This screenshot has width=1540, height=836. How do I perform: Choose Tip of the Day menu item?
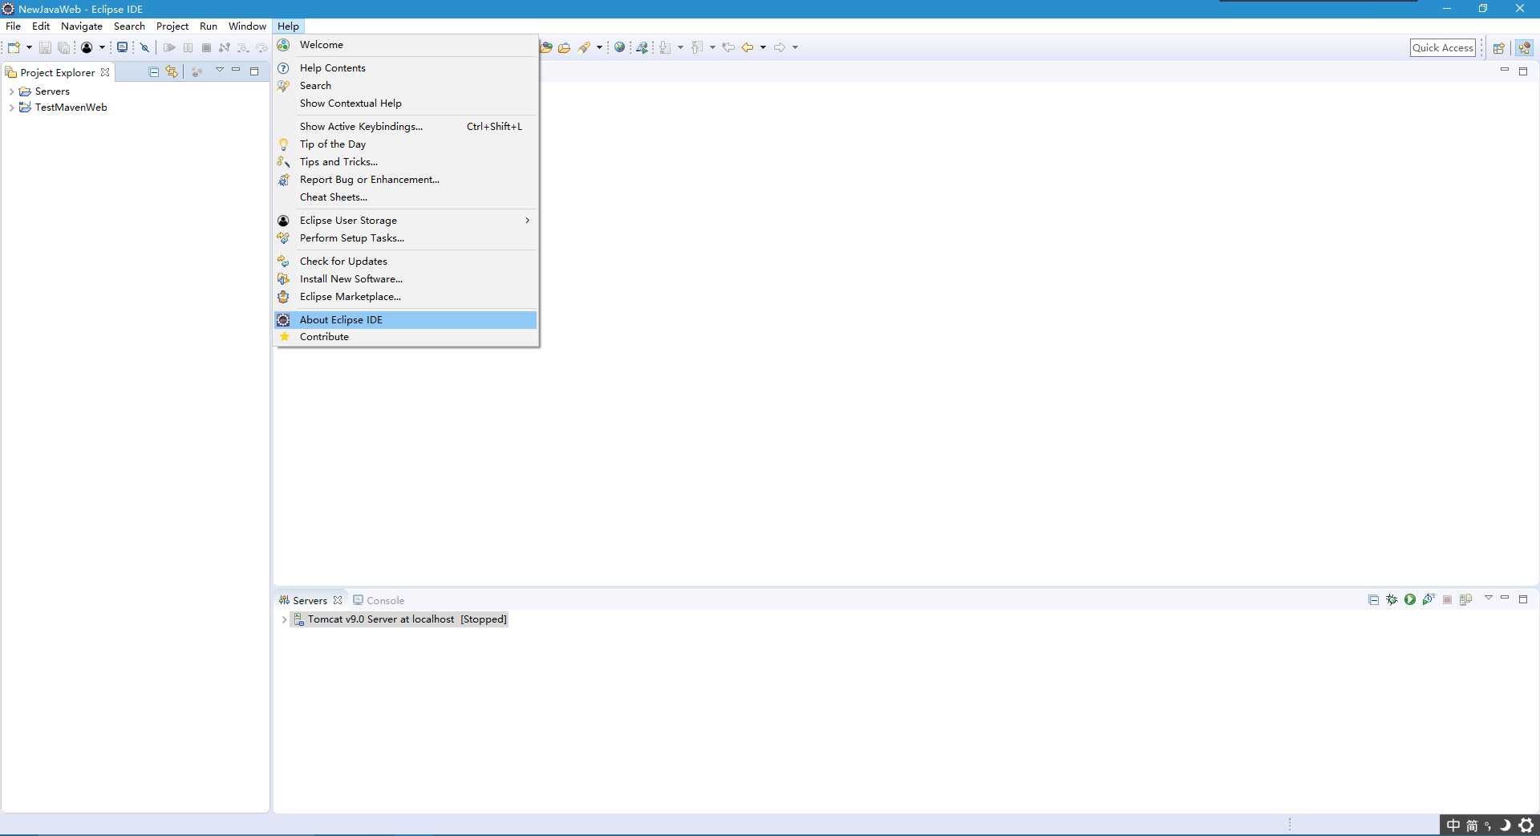point(406,144)
